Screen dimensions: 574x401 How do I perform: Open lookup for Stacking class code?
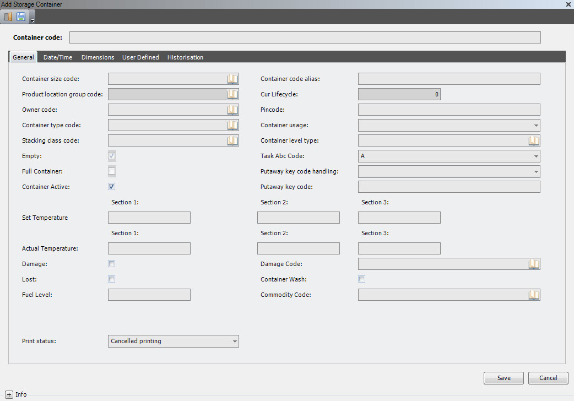click(232, 140)
